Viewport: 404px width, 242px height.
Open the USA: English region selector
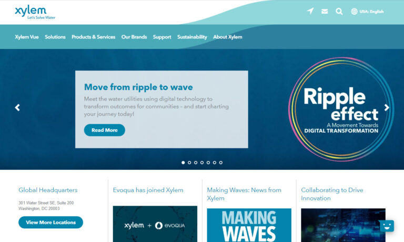coord(371,12)
